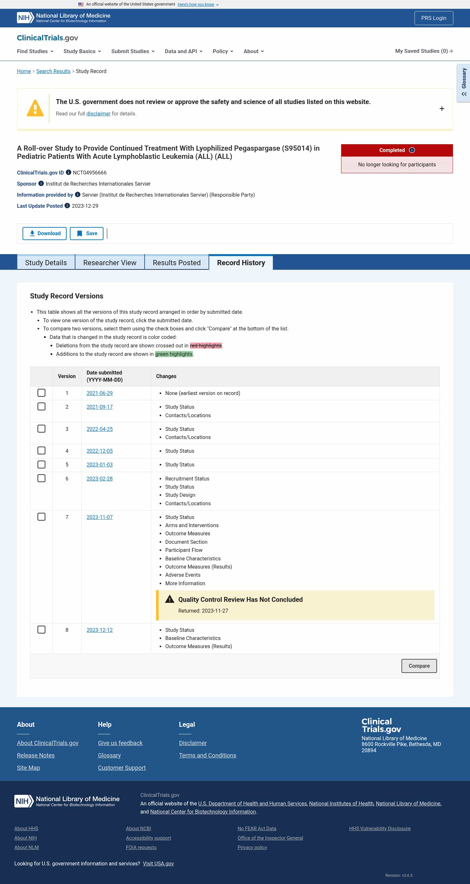
Task: Open the footer Glossary link
Action: [x=109, y=755]
